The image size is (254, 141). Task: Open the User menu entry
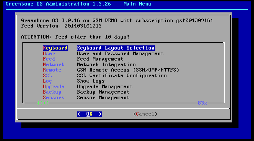(49, 54)
